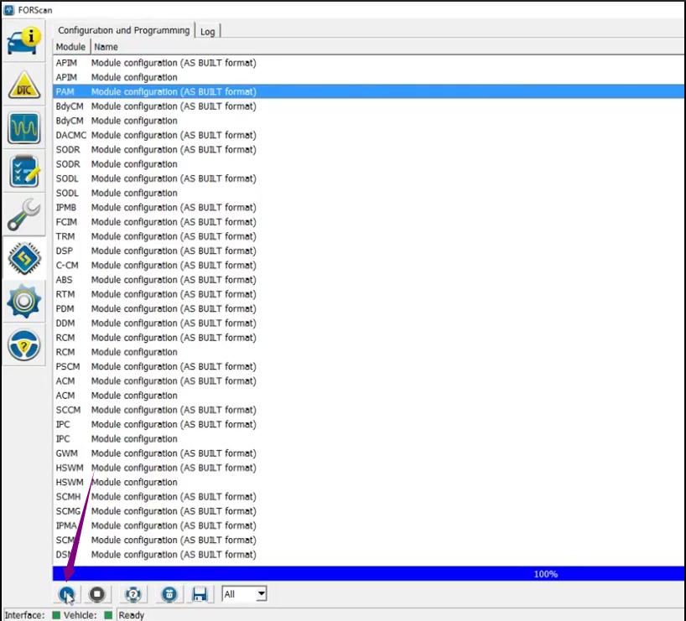Click the Module column header
686x621 pixels.
click(x=71, y=47)
